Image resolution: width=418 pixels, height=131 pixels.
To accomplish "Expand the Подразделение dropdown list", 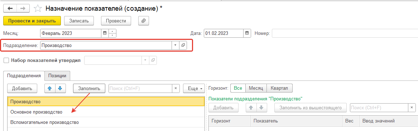I will tap(175, 45).
